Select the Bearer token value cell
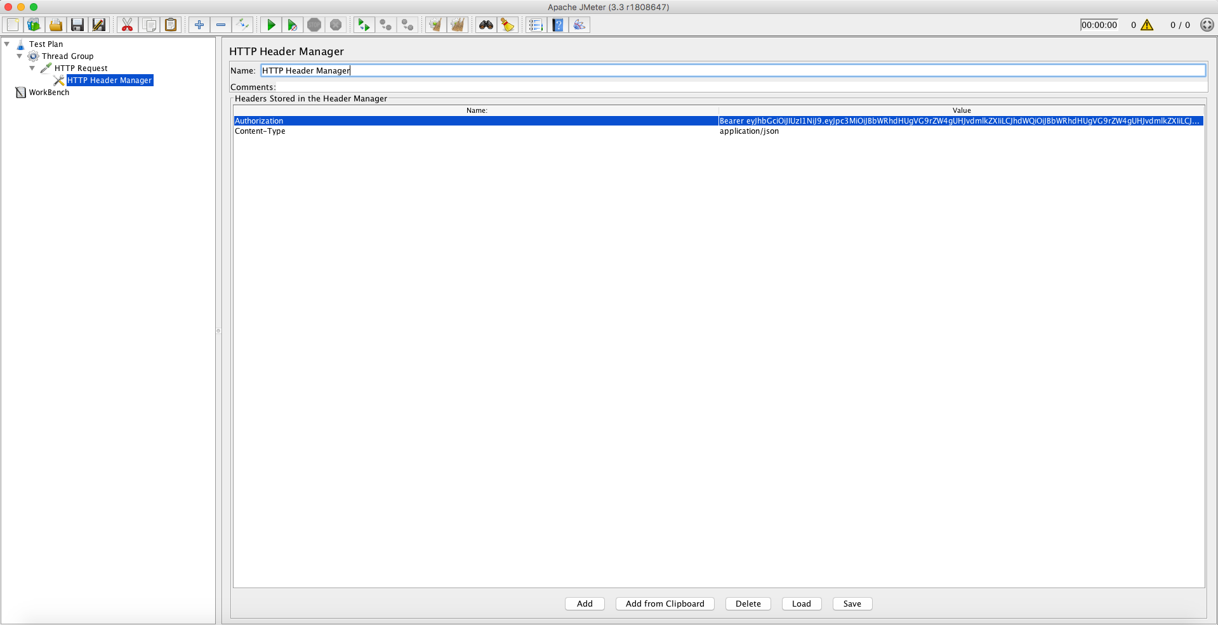 (961, 120)
